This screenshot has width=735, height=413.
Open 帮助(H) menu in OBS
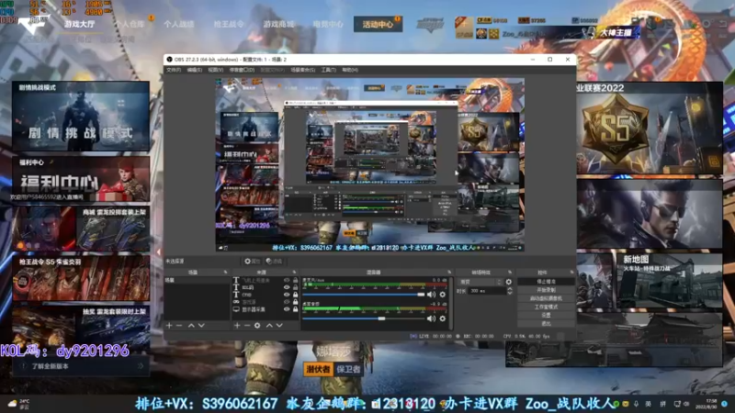[350, 70]
